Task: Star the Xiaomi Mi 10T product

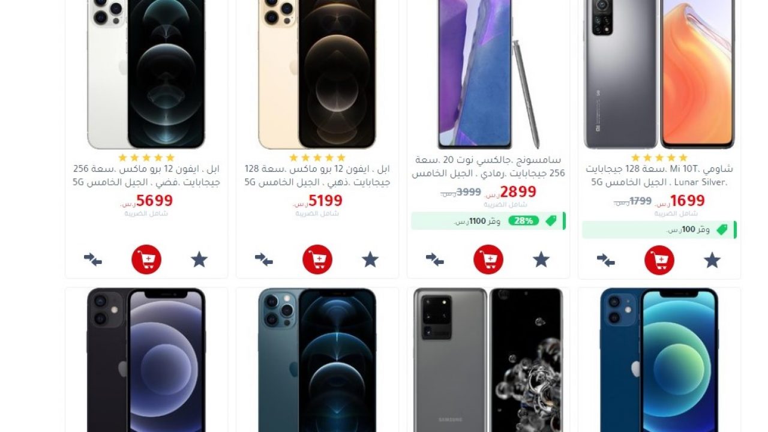Action: 712,260
